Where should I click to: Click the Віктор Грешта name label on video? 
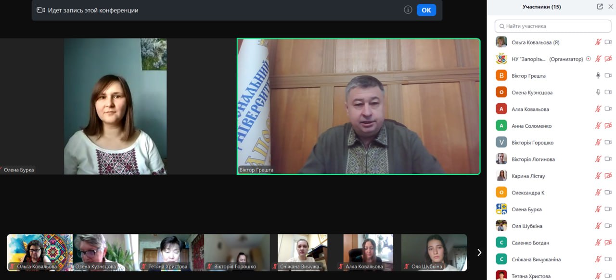tap(256, 170)
